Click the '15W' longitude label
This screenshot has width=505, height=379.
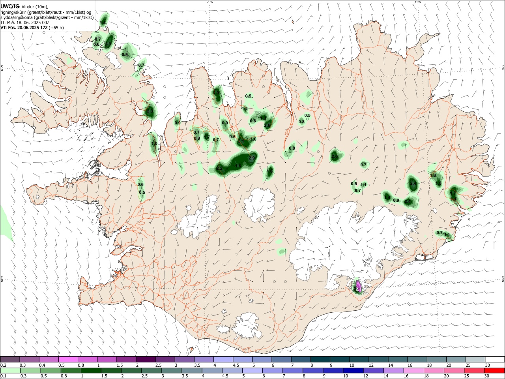click(417, 2)
